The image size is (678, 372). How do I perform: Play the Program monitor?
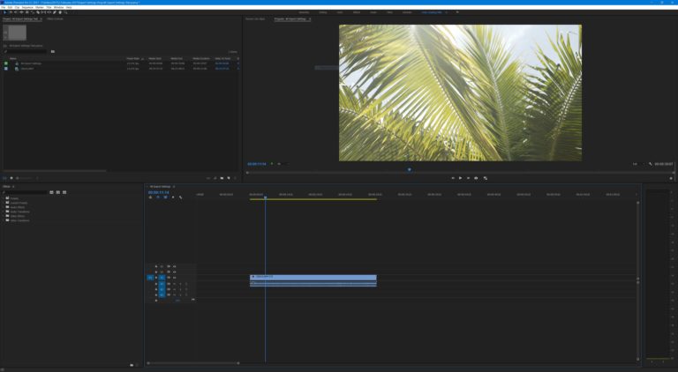point(460,178)
